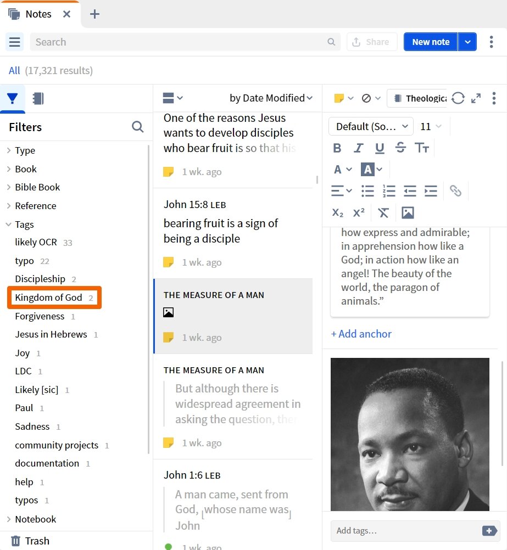This screenshot has width=507, height=550.
Task: Increase paragraph indent
Action: pos(431,191)
